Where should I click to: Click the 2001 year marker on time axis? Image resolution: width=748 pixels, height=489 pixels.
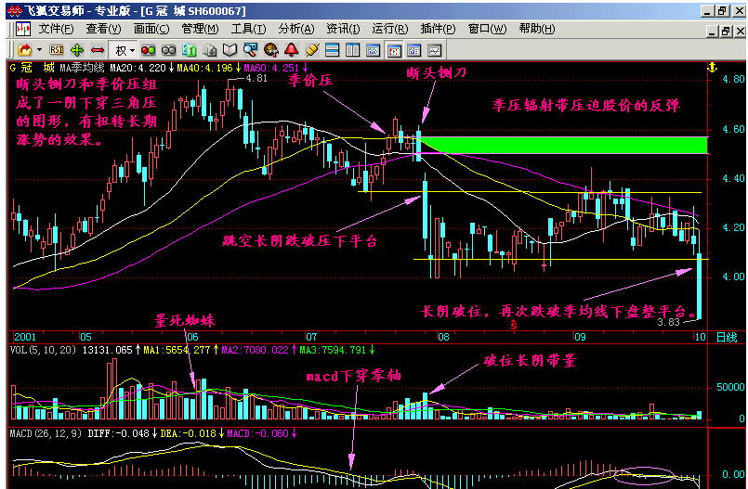pyautogui.click(x=25, y=337)
